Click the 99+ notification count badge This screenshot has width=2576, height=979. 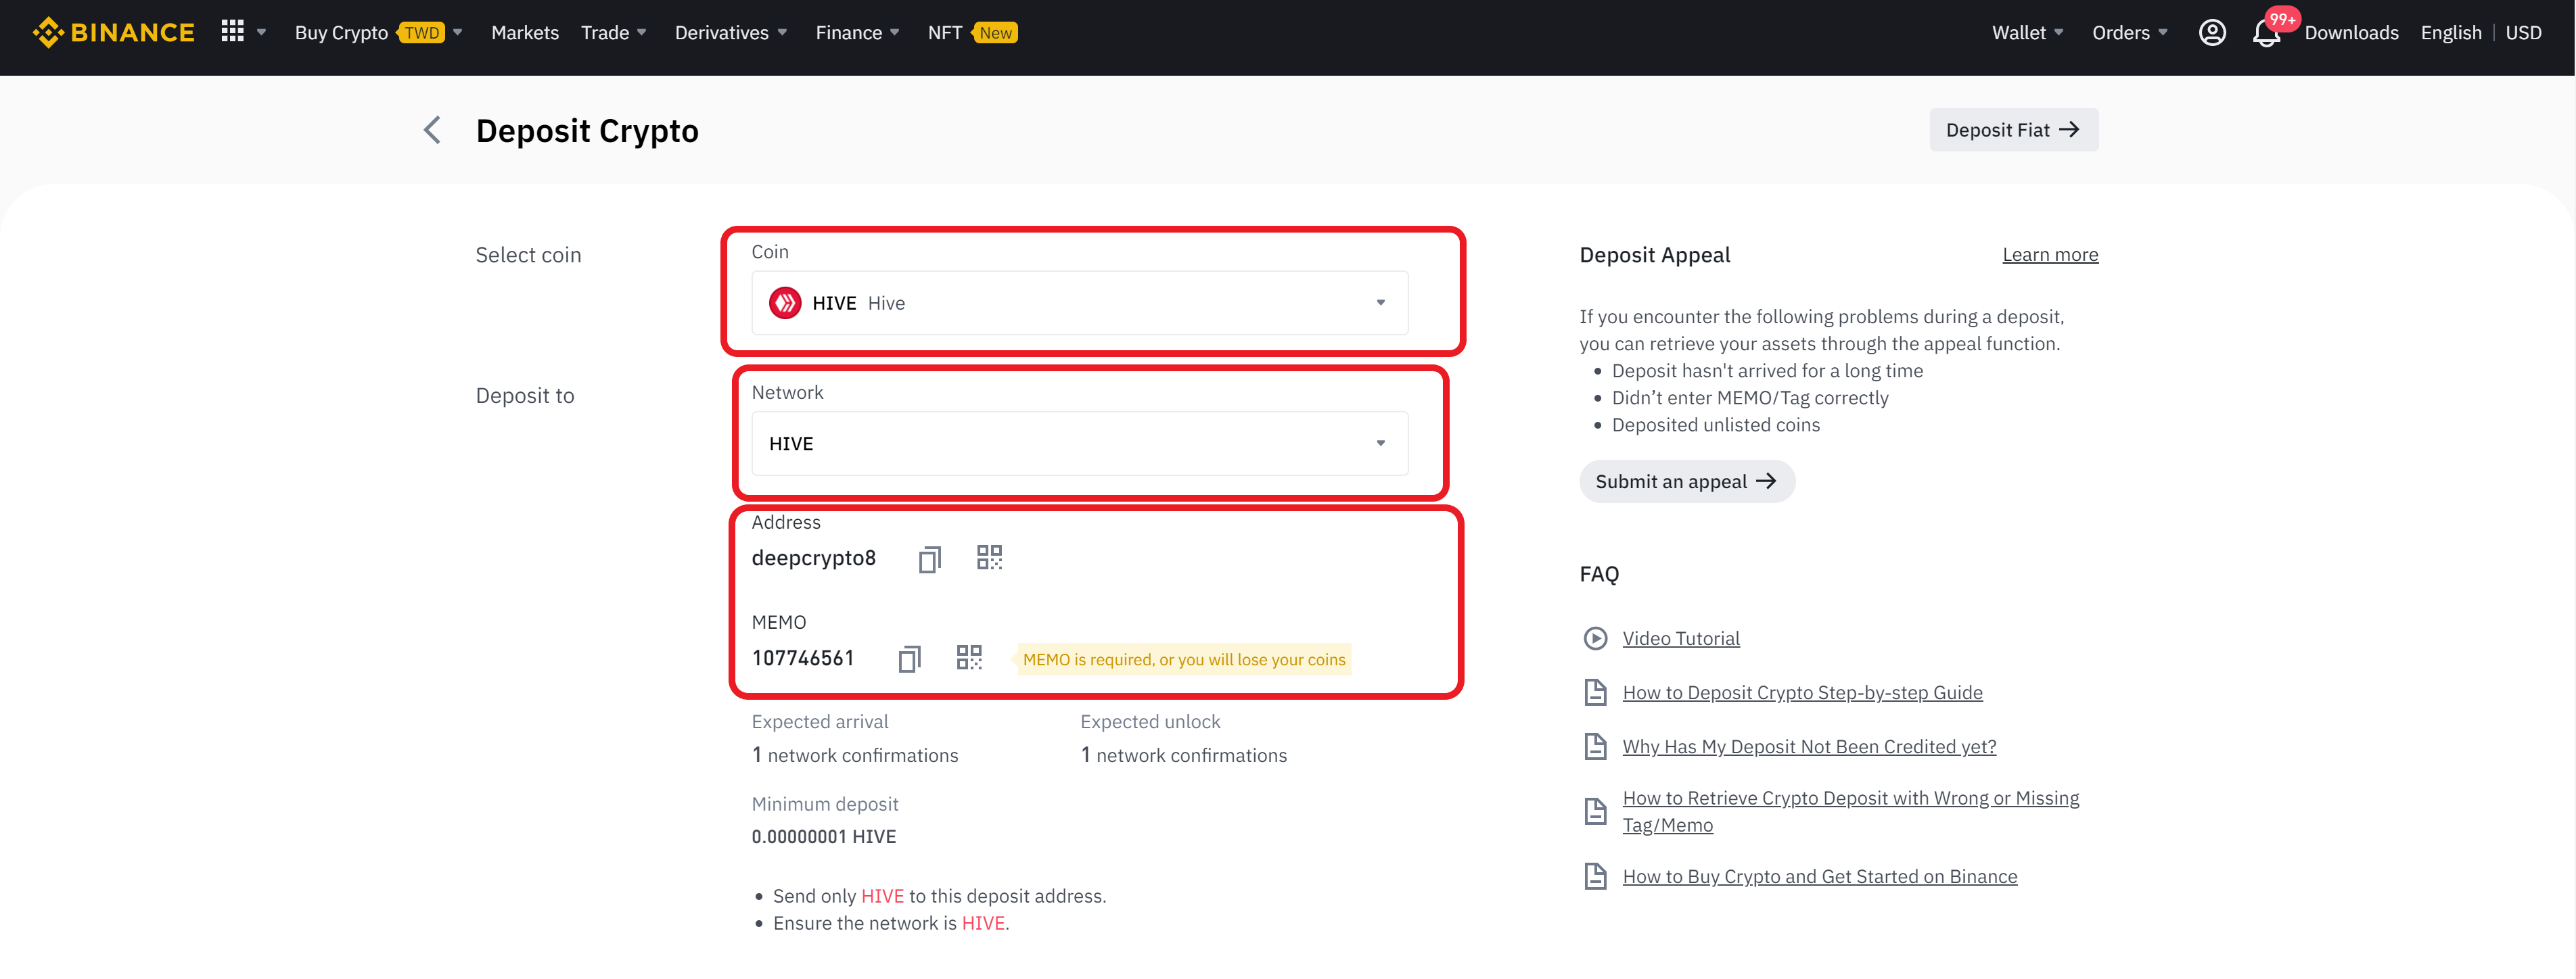tap(2281, 19)
